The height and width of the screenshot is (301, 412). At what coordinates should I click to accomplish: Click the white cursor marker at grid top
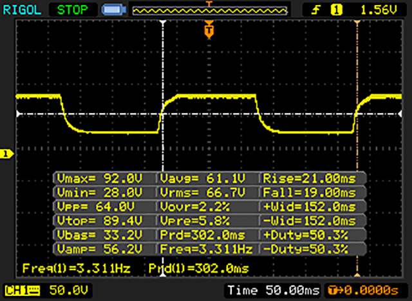click(163, 23)
